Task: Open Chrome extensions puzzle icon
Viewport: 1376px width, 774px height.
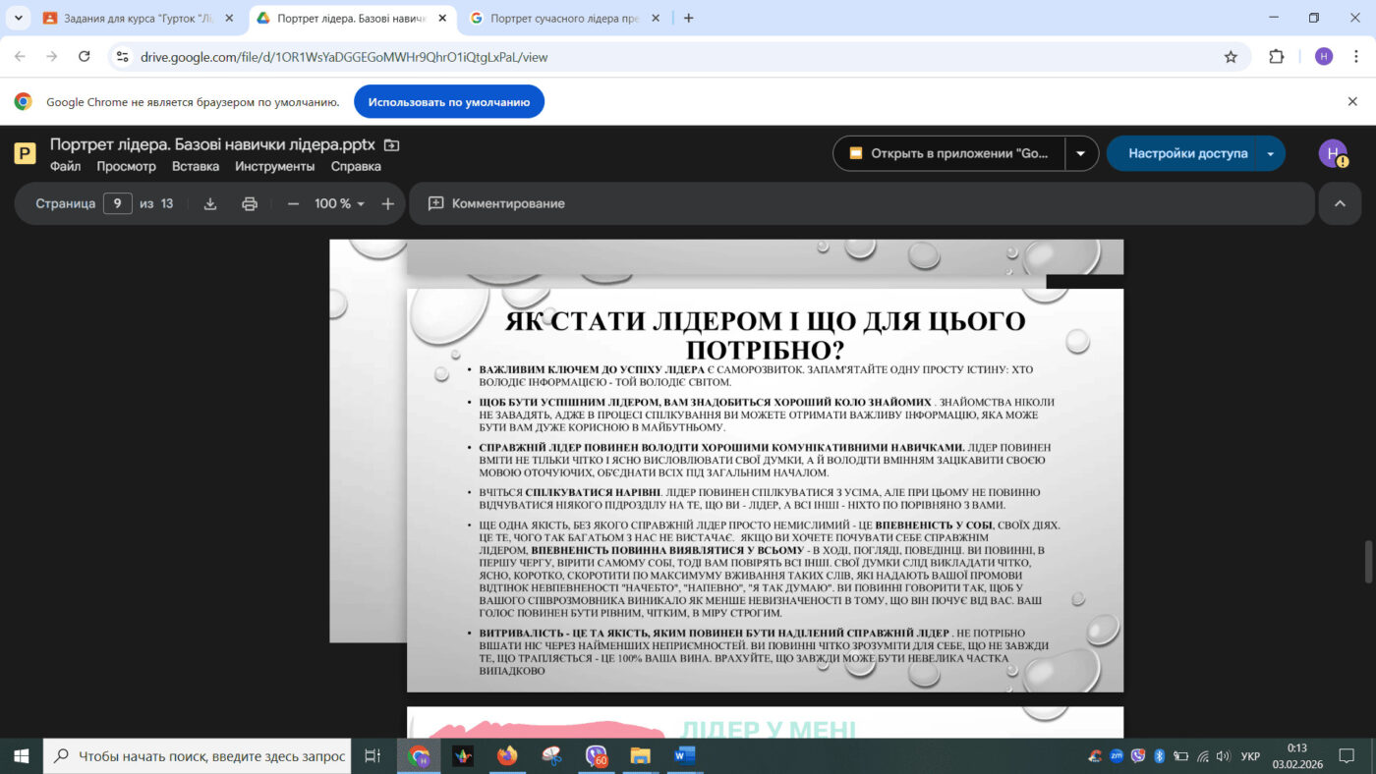Action: coord(1276,57)
